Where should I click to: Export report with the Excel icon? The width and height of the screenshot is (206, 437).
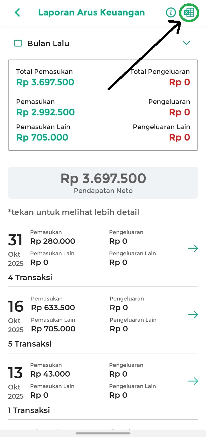coord(189,13)
